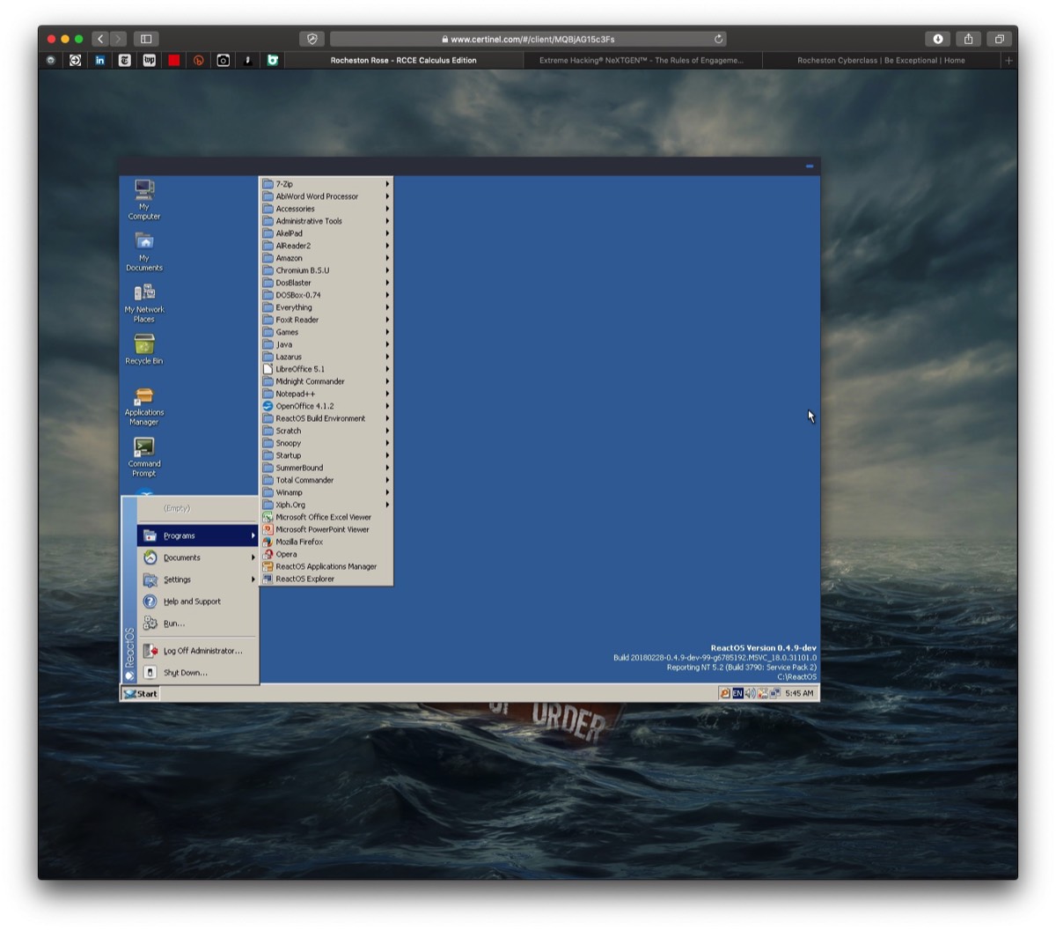
Task: Launch Applications Manager from the desktop
Action: [x=144, y=405]
